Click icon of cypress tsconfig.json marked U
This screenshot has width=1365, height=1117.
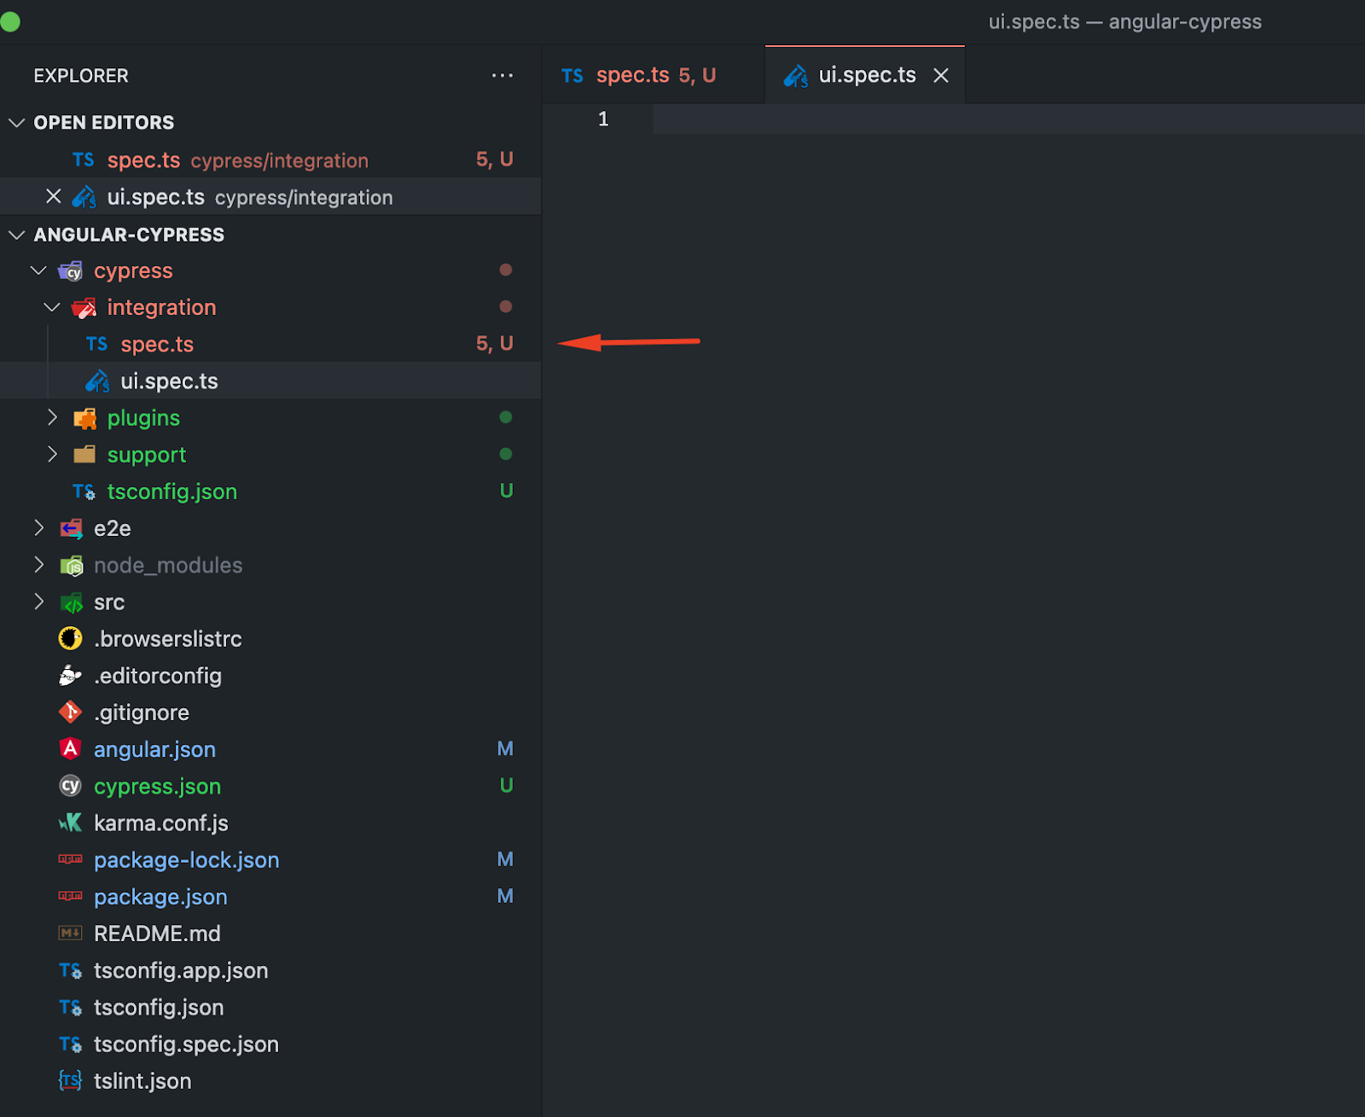tap(84, 492)
